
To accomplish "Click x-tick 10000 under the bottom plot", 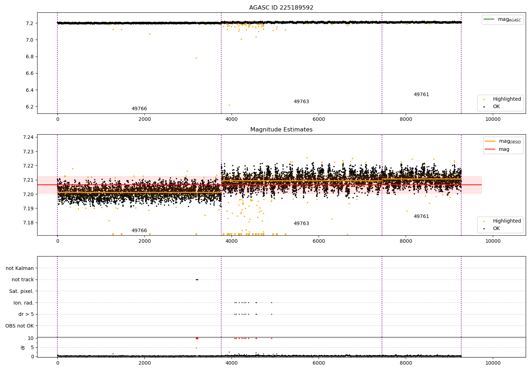I will pos(493,363).
